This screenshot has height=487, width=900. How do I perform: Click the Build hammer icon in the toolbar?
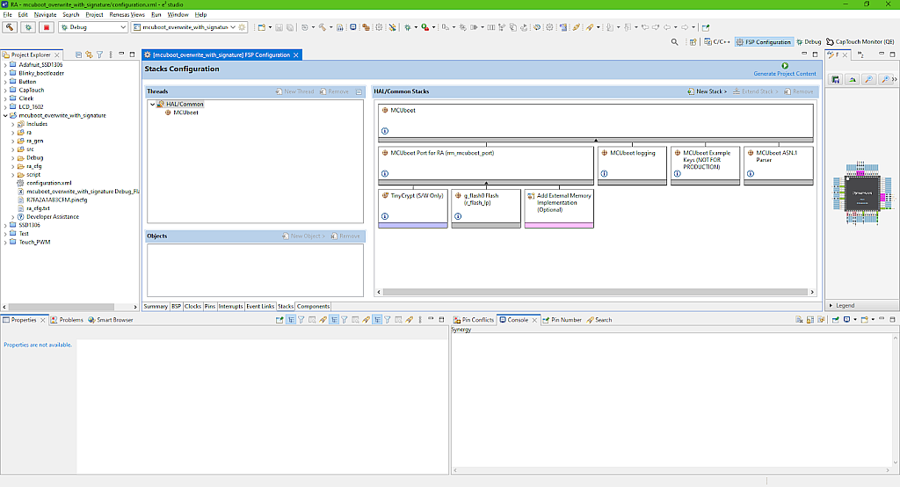click(10, 27)
